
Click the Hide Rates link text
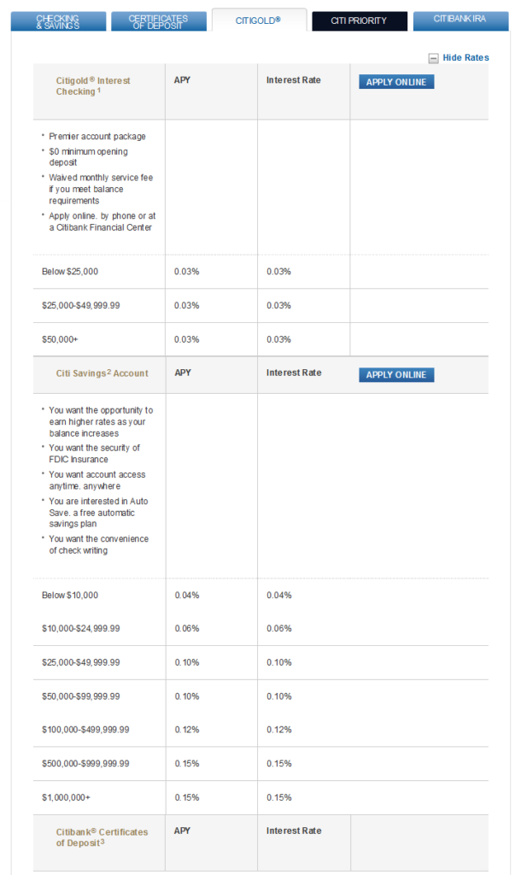tap(465, 58)
